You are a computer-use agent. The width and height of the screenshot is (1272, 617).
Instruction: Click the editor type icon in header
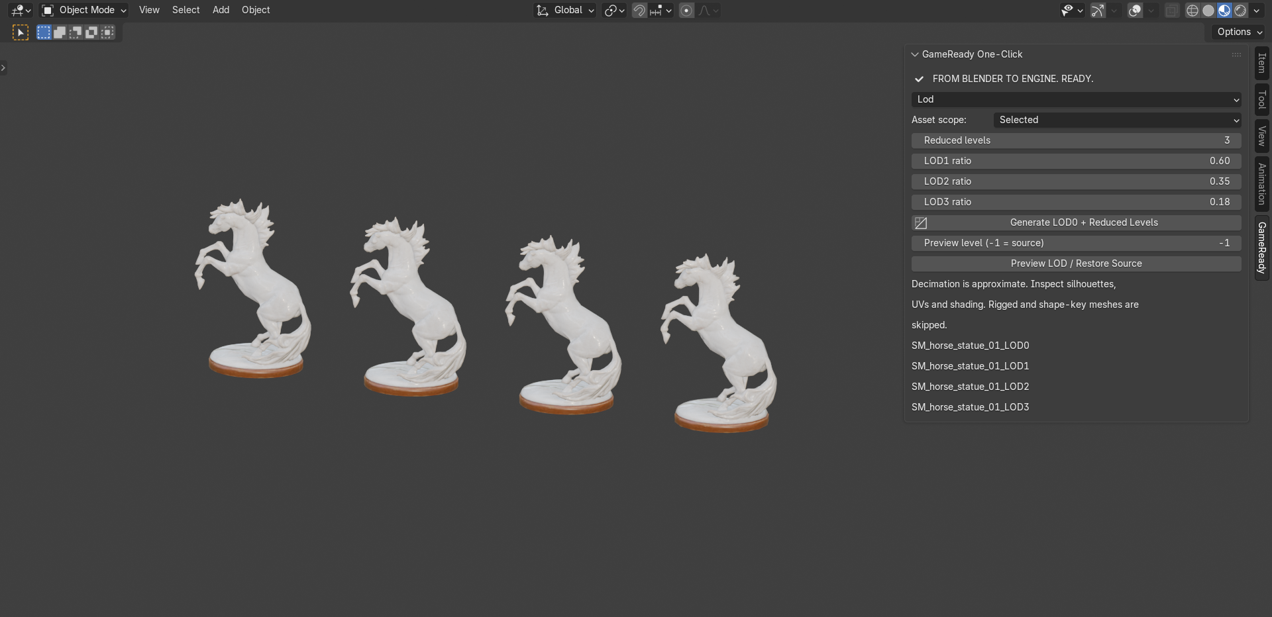(21, 11)
